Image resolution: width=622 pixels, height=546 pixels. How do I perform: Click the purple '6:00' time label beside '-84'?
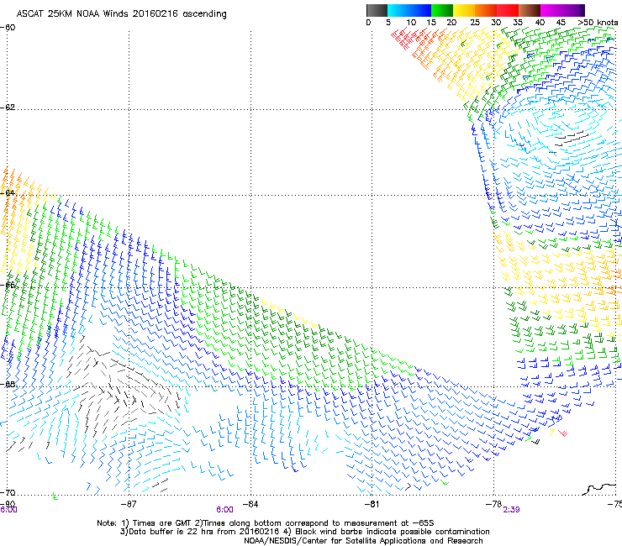pyautogui.click(x=224, y=510)
